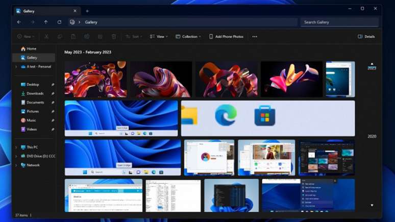Image resolution: width=395 pixels, height=222 pixels.
Task: Open A test - Personal OneDrive
Action: [x=36, y=67]
